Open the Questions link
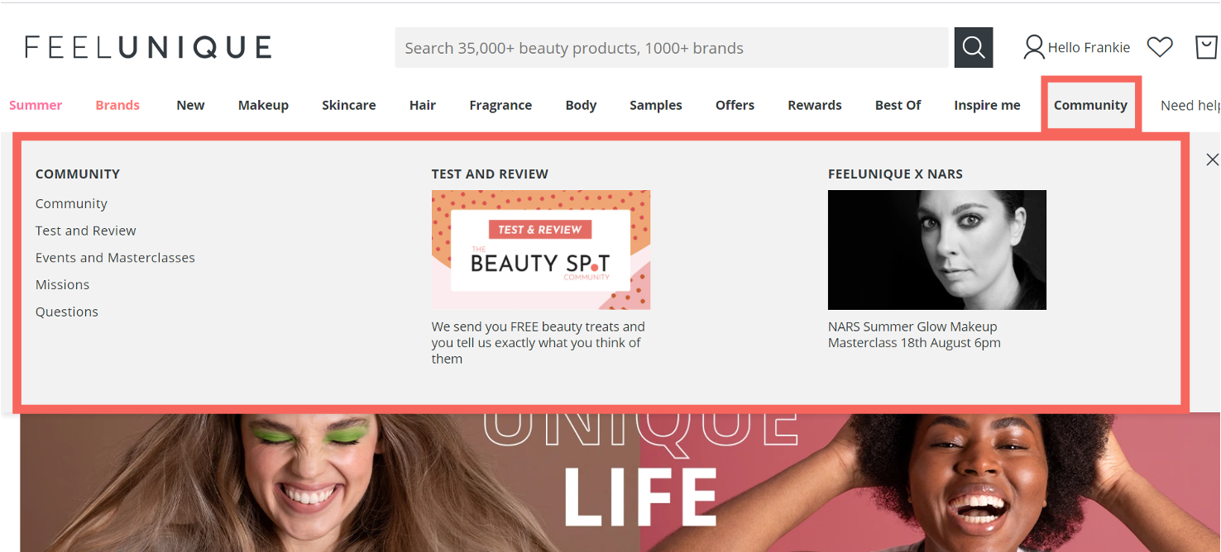The height and width of the screenshot is (552, 1221). click(x=66, y=312)
